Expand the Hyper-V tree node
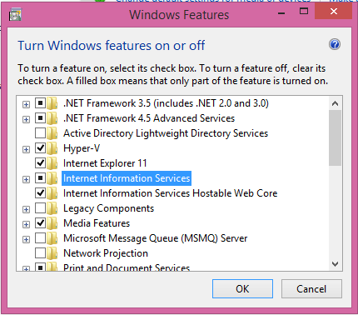This screenshot has width=358, height=315. pos(26,149)
